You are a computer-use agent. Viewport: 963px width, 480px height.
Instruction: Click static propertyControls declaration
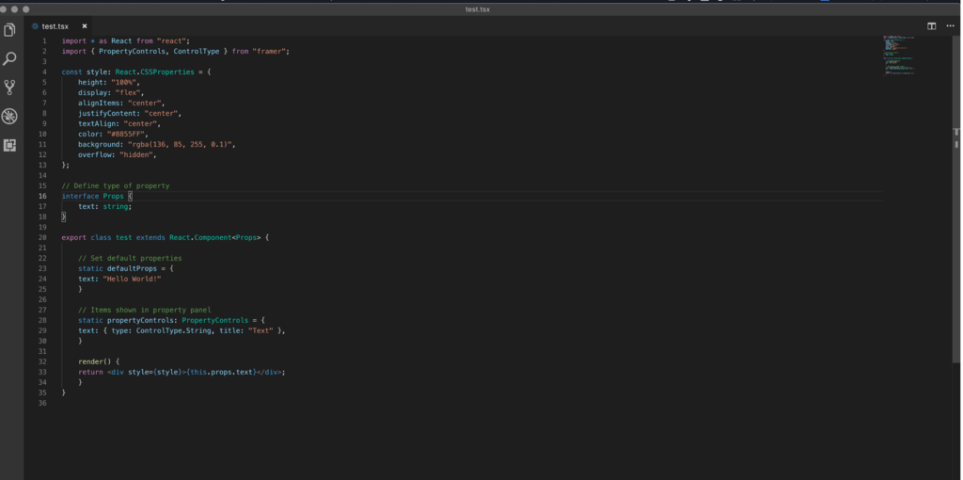171,320
